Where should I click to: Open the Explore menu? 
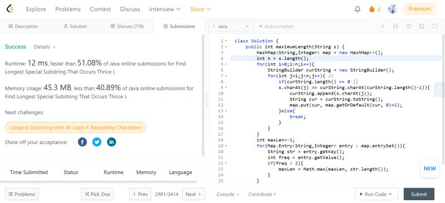coord(36,9)
